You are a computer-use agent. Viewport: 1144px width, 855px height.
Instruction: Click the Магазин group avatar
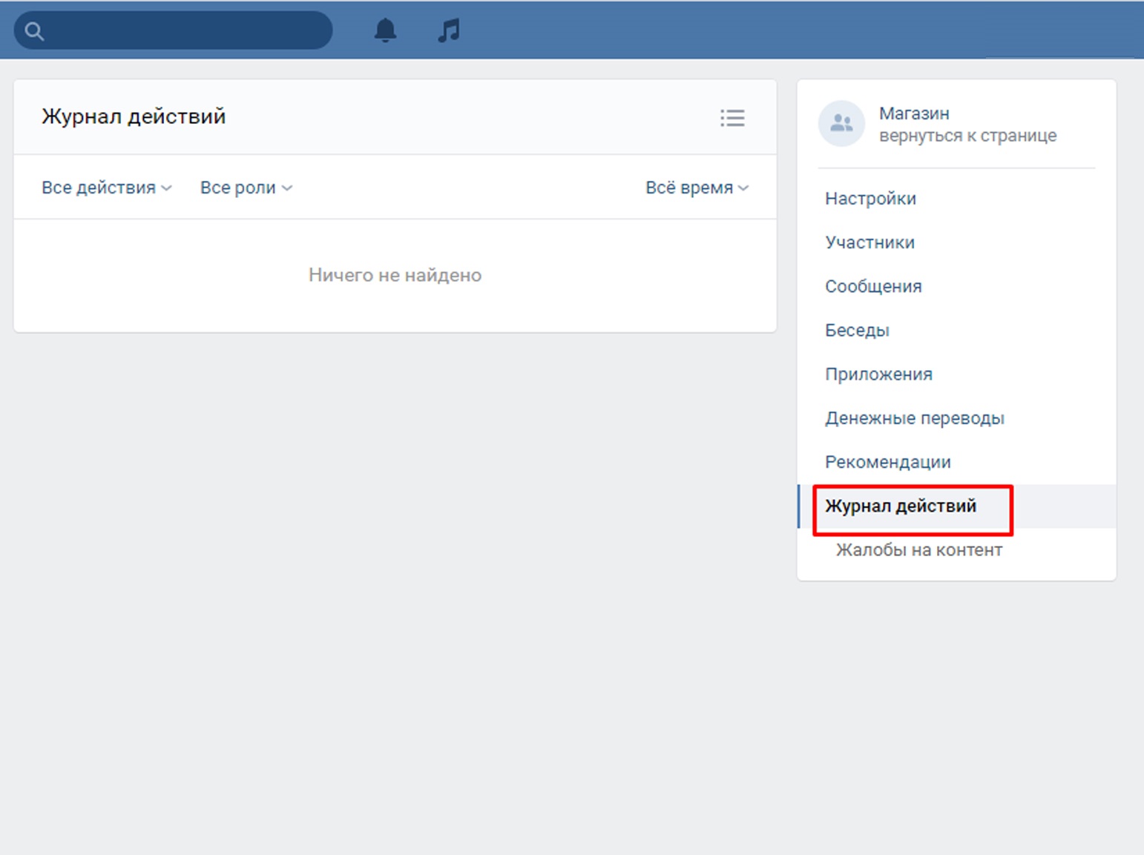[841, 124]
